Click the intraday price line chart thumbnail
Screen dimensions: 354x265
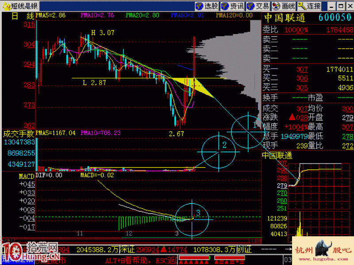tap(320, 185)
